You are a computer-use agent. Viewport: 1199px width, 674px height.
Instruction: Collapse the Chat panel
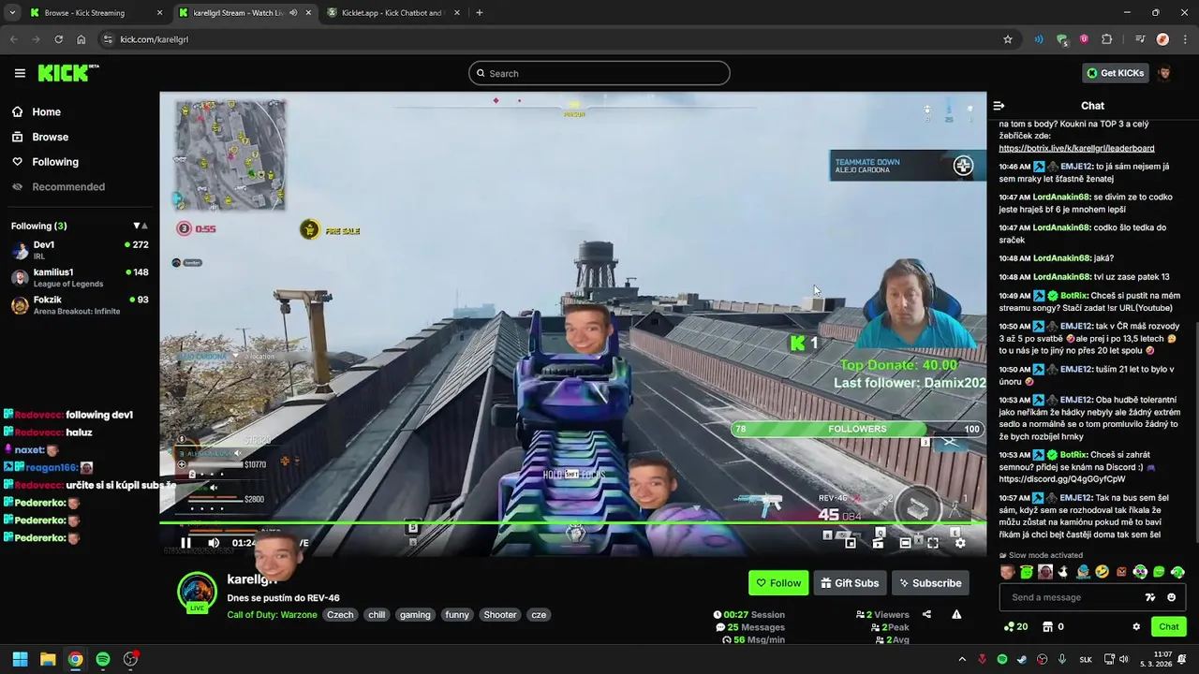coord(999,106)
